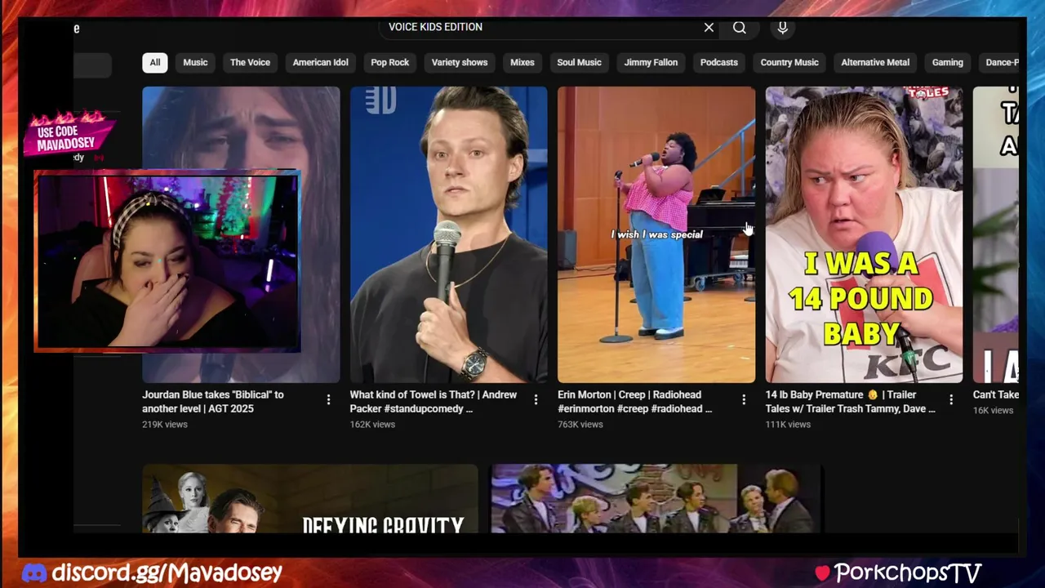Click the partially visible Can't Take title
The height and width of the screenshot is (588, 1045).
coord(996,394)
